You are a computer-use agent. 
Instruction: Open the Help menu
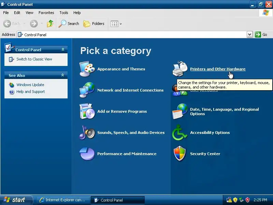point(77,13)
